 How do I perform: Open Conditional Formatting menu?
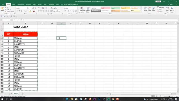coord(82,10)
